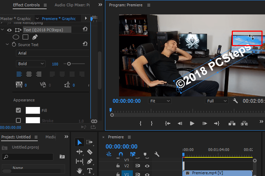Click the Extract button
265x176 pixels.
[244, 123]
